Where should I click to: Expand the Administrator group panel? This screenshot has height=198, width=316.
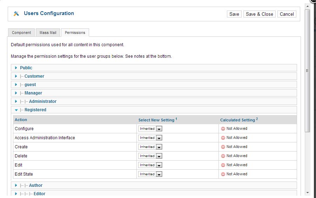tap(154, 101)
